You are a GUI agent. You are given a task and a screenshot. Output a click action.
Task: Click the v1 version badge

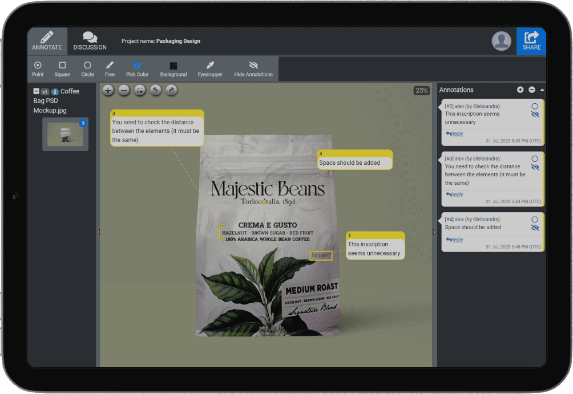click(x=45, y=92)
